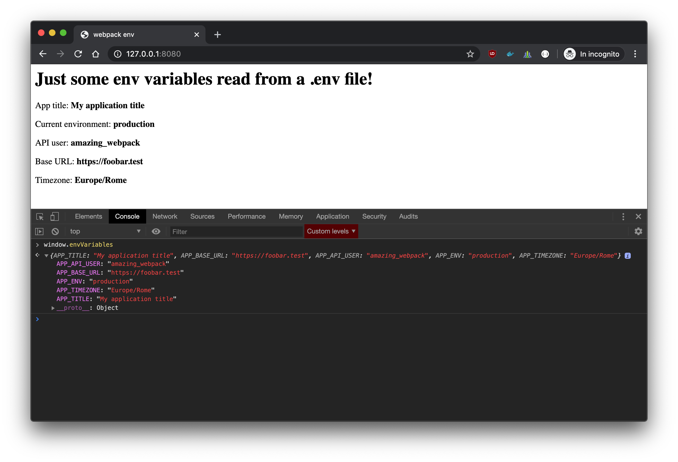The width and height of the screenshot is (678, 462).
Task: Click the inspect element picker icon
Action: 40,216
